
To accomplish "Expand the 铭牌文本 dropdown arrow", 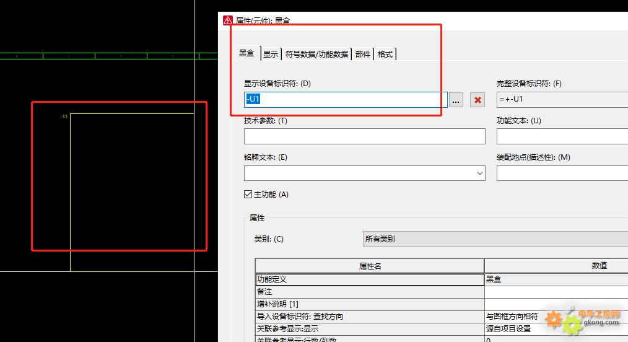I will coord(479,173).
